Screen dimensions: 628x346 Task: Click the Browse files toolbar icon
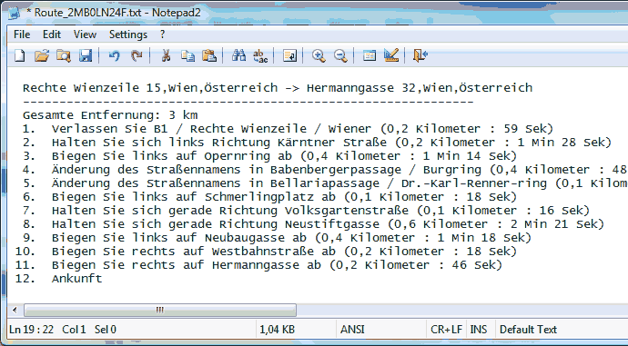(x=64, y=55)
